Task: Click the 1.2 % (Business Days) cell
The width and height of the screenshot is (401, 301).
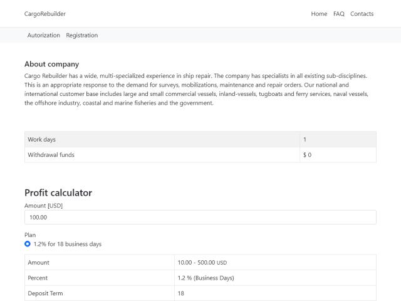Action: coord(275,278)
